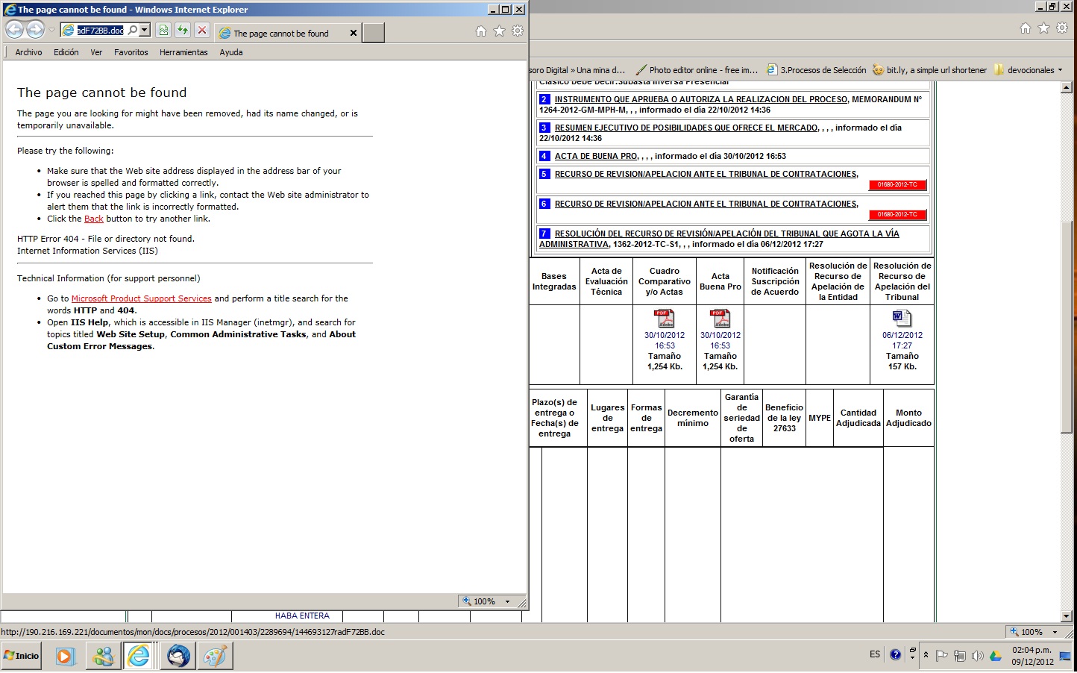Go back in the front Internet Explorer window
1077x673 pixels.
pyautogui.click(x=15, y=31)
